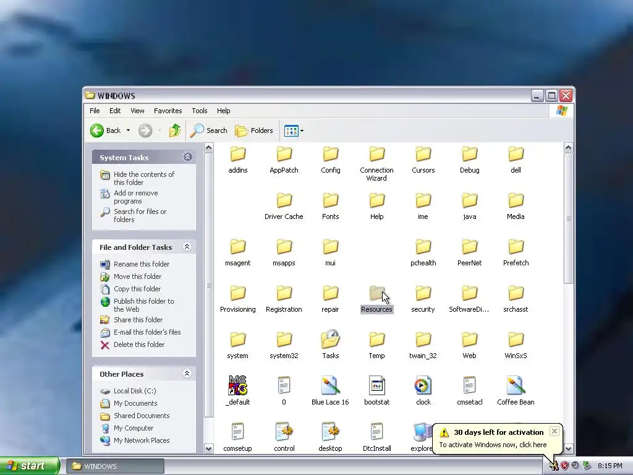The width and height of the screenshot is (633, 475).
Task: Open the File menu
Action: coord(95,111)
